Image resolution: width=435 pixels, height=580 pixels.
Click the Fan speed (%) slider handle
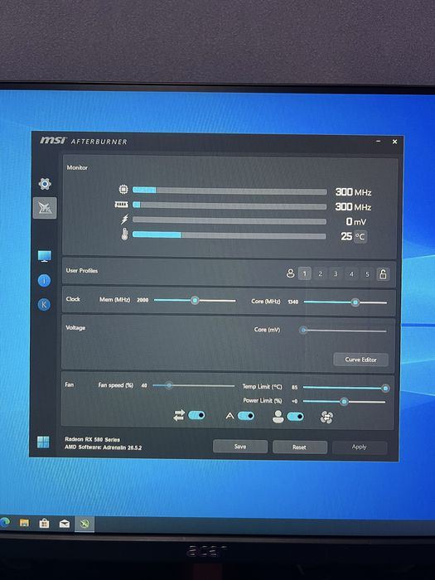point(169,385)
